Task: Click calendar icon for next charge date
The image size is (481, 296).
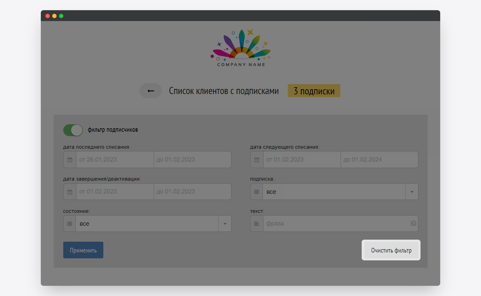Action: (257, 160)
